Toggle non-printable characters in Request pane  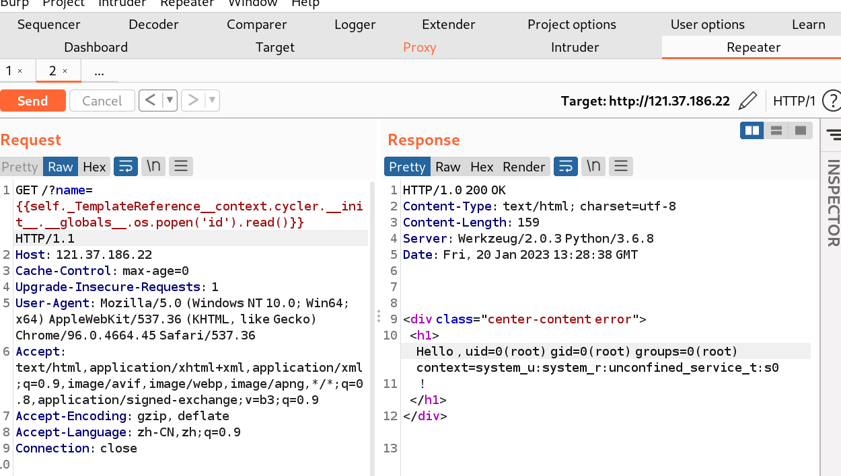pos(153,166)
